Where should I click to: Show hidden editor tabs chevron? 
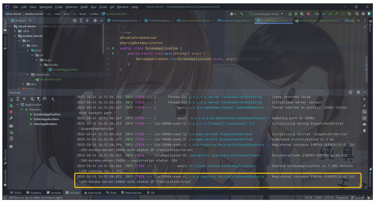[358, 21]
